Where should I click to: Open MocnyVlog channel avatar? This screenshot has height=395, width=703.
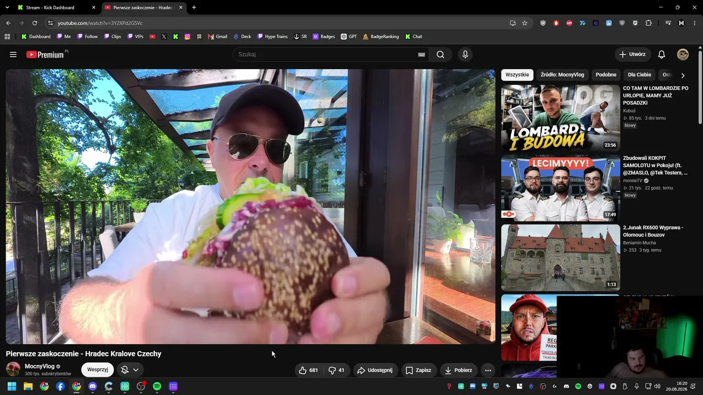[13, 369]
